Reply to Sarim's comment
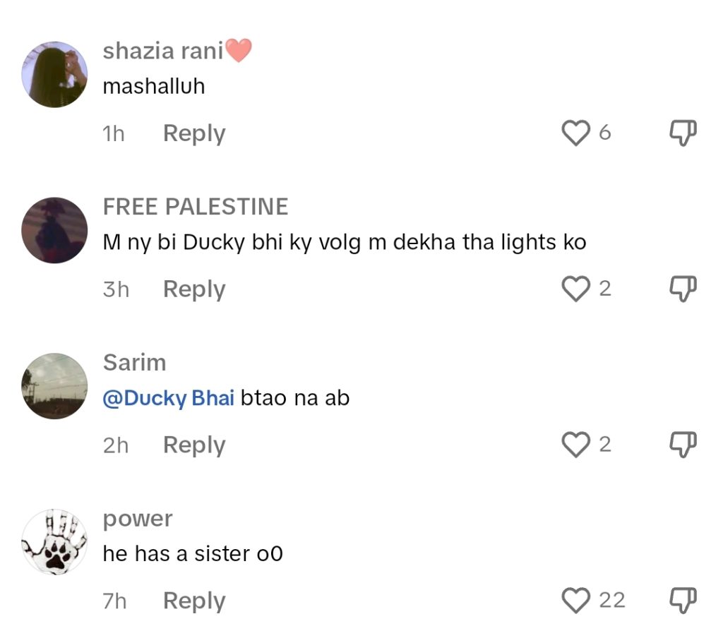Screen dimensions: 723x626 [x=194, y=445]
